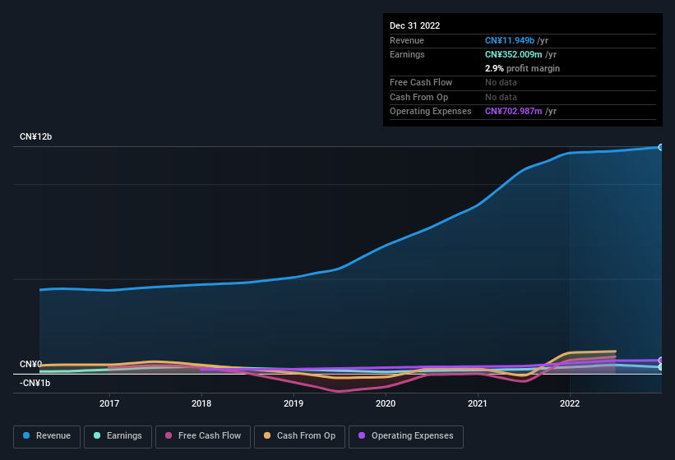Click the CN¥352.009m earnings value
Screen dimensions: 675x460
coord(514,54)
